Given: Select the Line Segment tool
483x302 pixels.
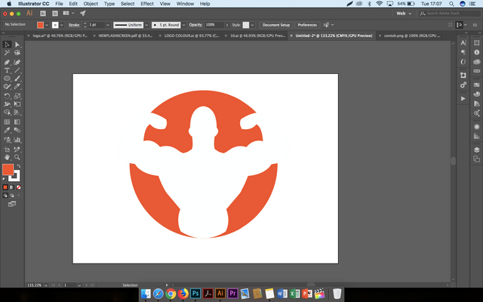Looking at the screenshot, I should coord(17,70).
